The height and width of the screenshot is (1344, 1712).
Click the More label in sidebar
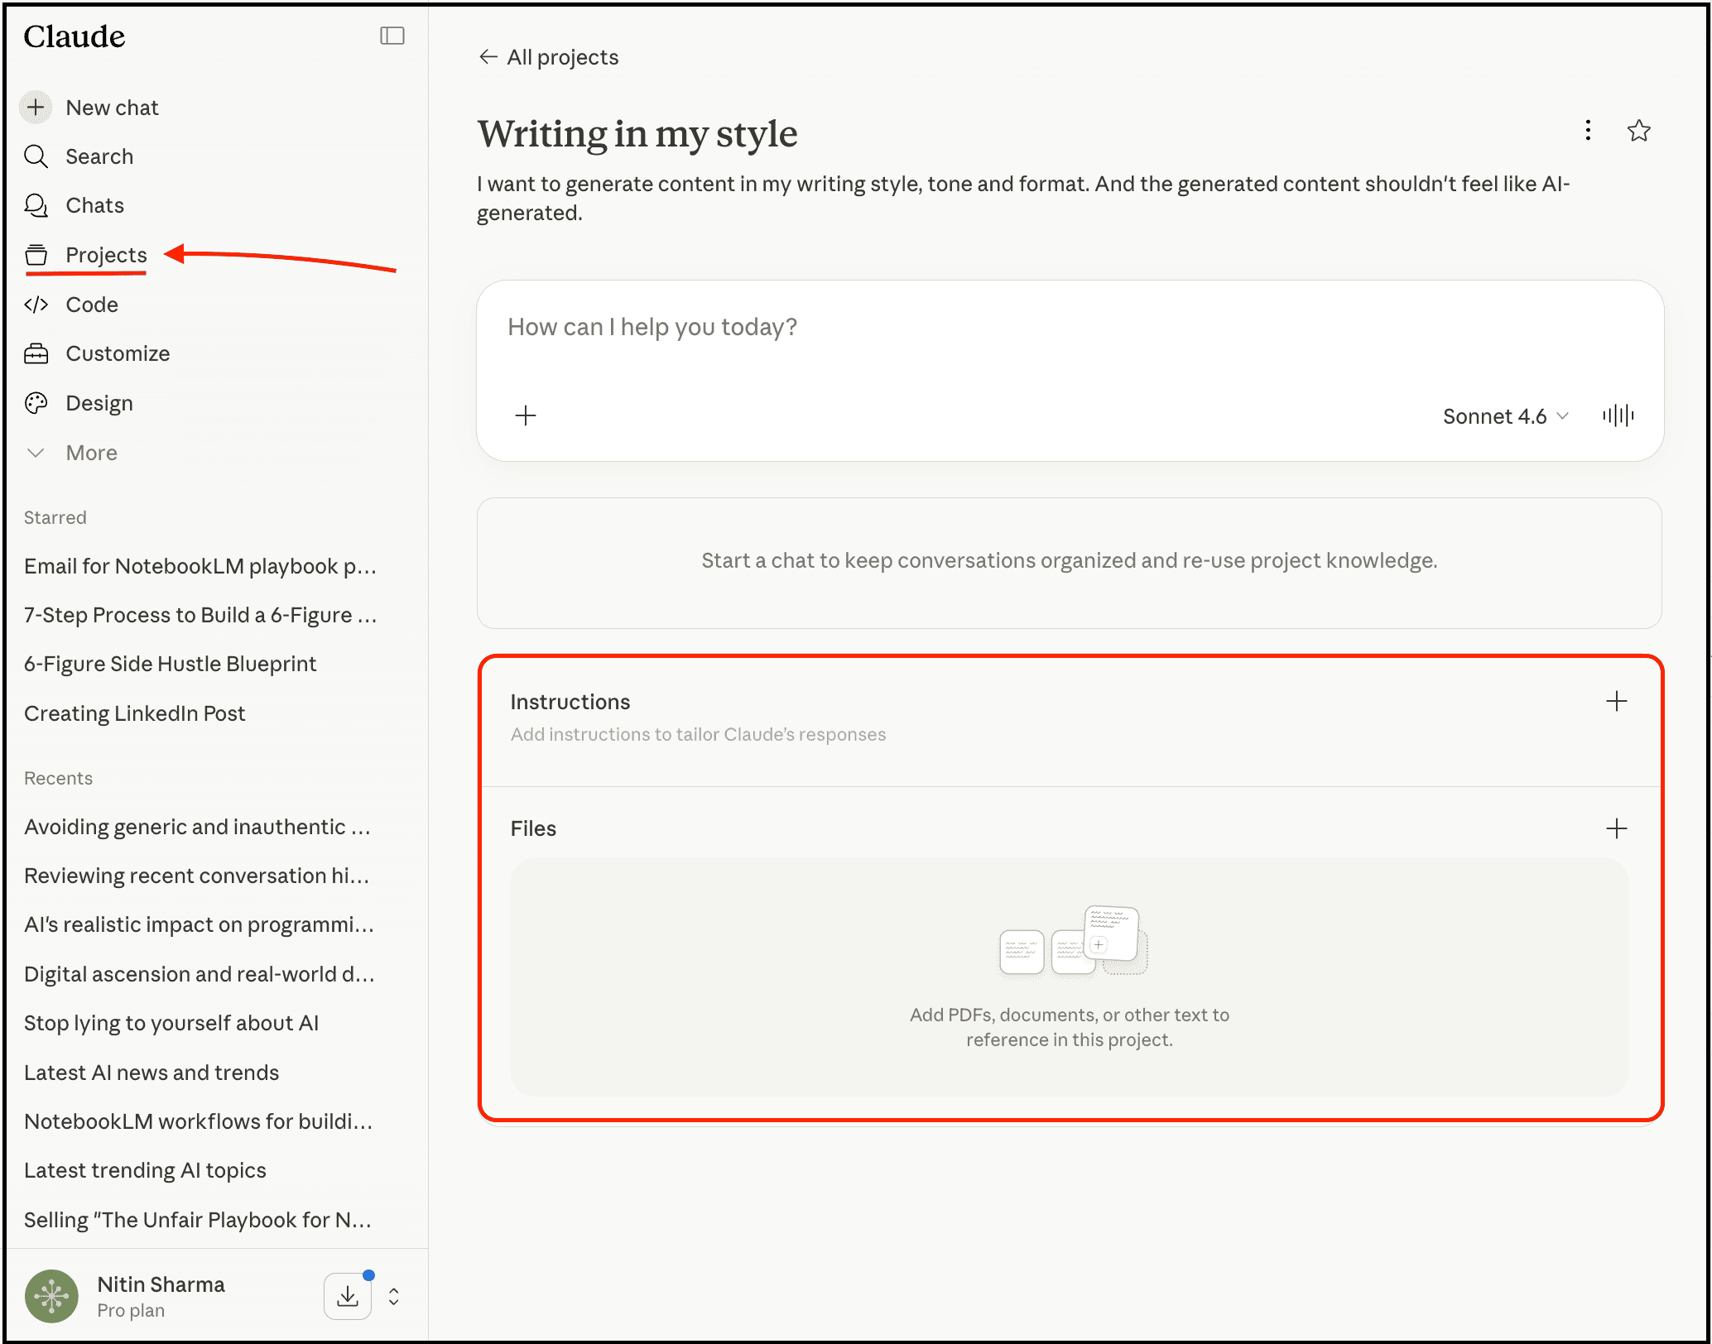(91, 453)
